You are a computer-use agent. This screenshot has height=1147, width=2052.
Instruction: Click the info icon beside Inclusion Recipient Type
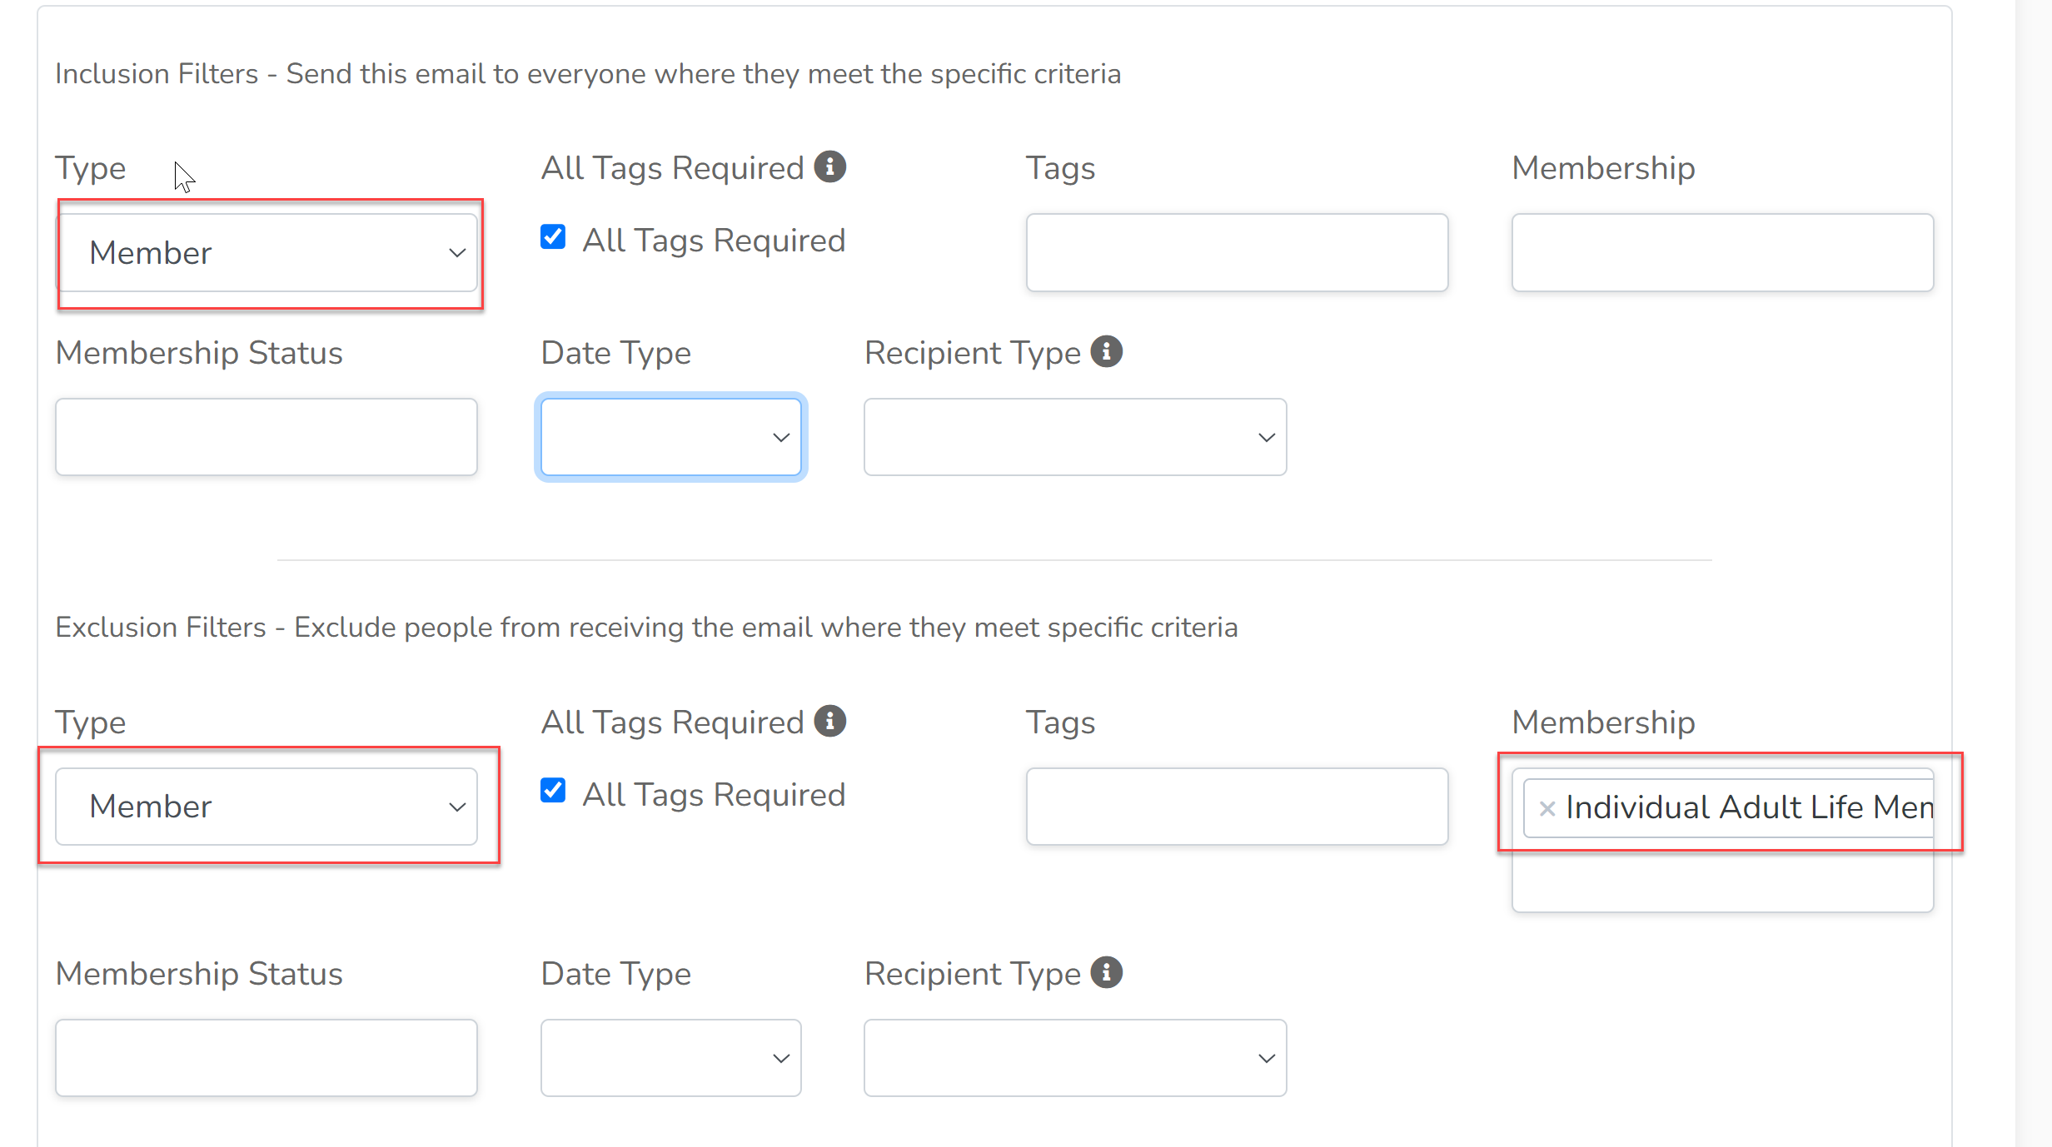[x=1107, y=351]
